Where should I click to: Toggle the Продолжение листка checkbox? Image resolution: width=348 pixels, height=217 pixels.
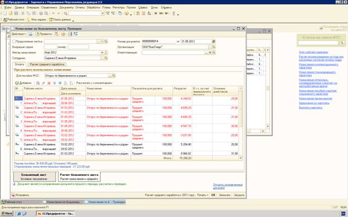14,41
